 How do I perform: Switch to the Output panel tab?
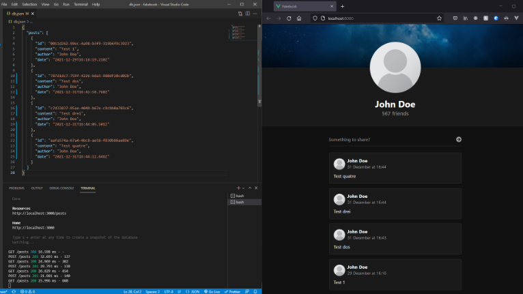[37, 188]
